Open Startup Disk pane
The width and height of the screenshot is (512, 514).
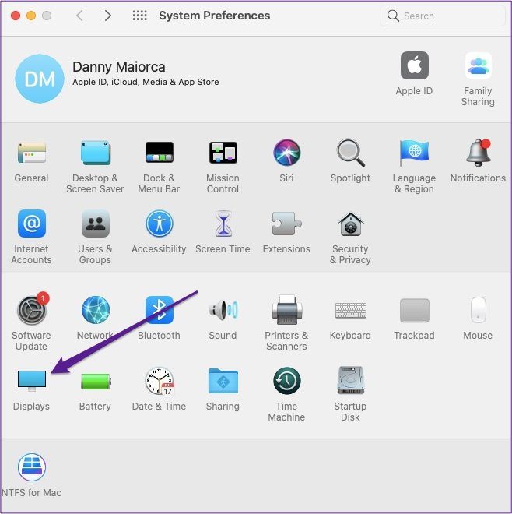[350, 381]
